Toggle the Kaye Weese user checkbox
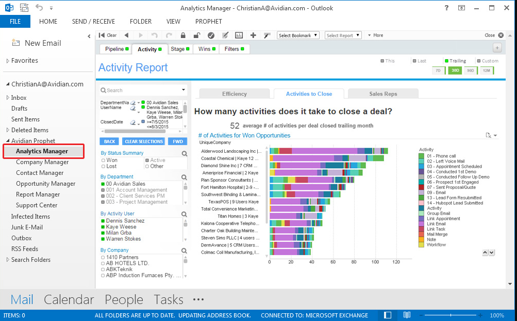 (x=103, y=227)
